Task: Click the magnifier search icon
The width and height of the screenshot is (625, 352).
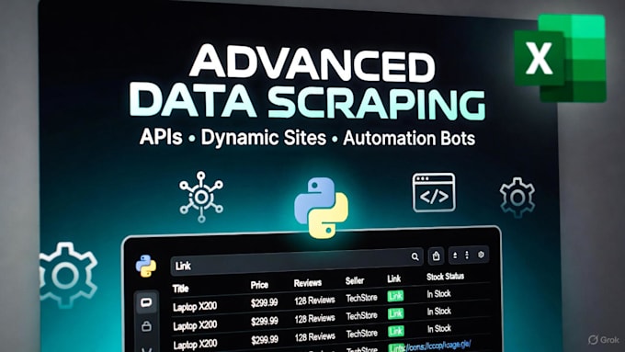Action: 415,256
